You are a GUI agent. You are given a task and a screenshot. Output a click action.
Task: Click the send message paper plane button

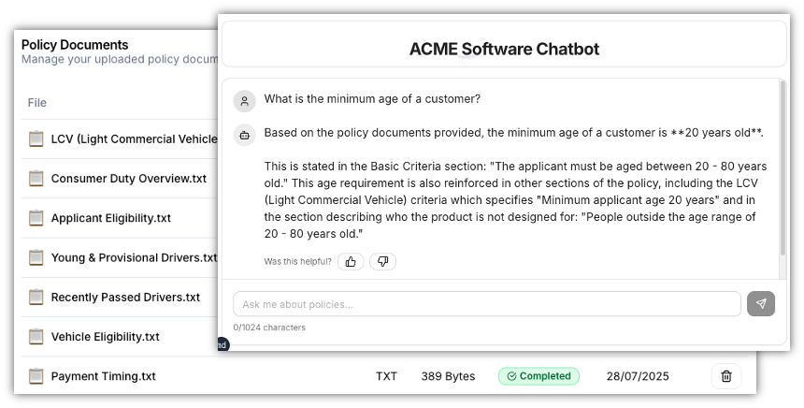click(761, 304)
